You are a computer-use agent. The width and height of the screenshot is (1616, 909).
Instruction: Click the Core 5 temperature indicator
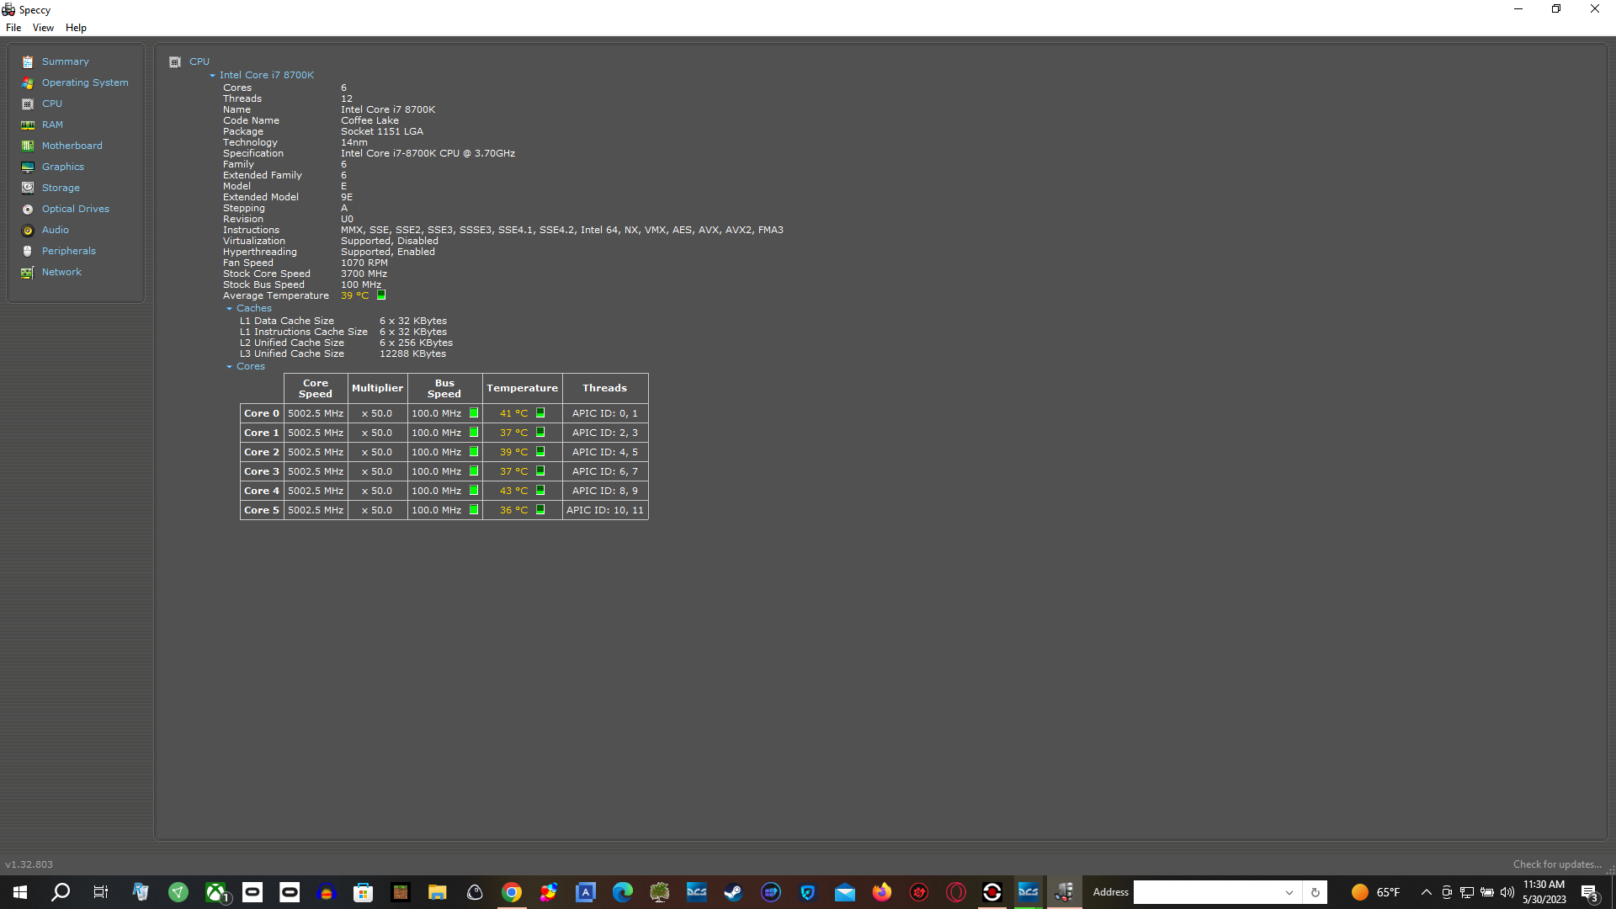(x=540, y=510)
